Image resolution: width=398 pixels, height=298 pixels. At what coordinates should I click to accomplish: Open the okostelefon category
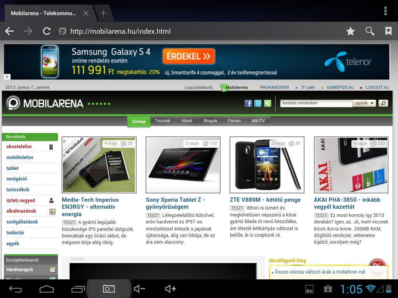click(19, 146)
